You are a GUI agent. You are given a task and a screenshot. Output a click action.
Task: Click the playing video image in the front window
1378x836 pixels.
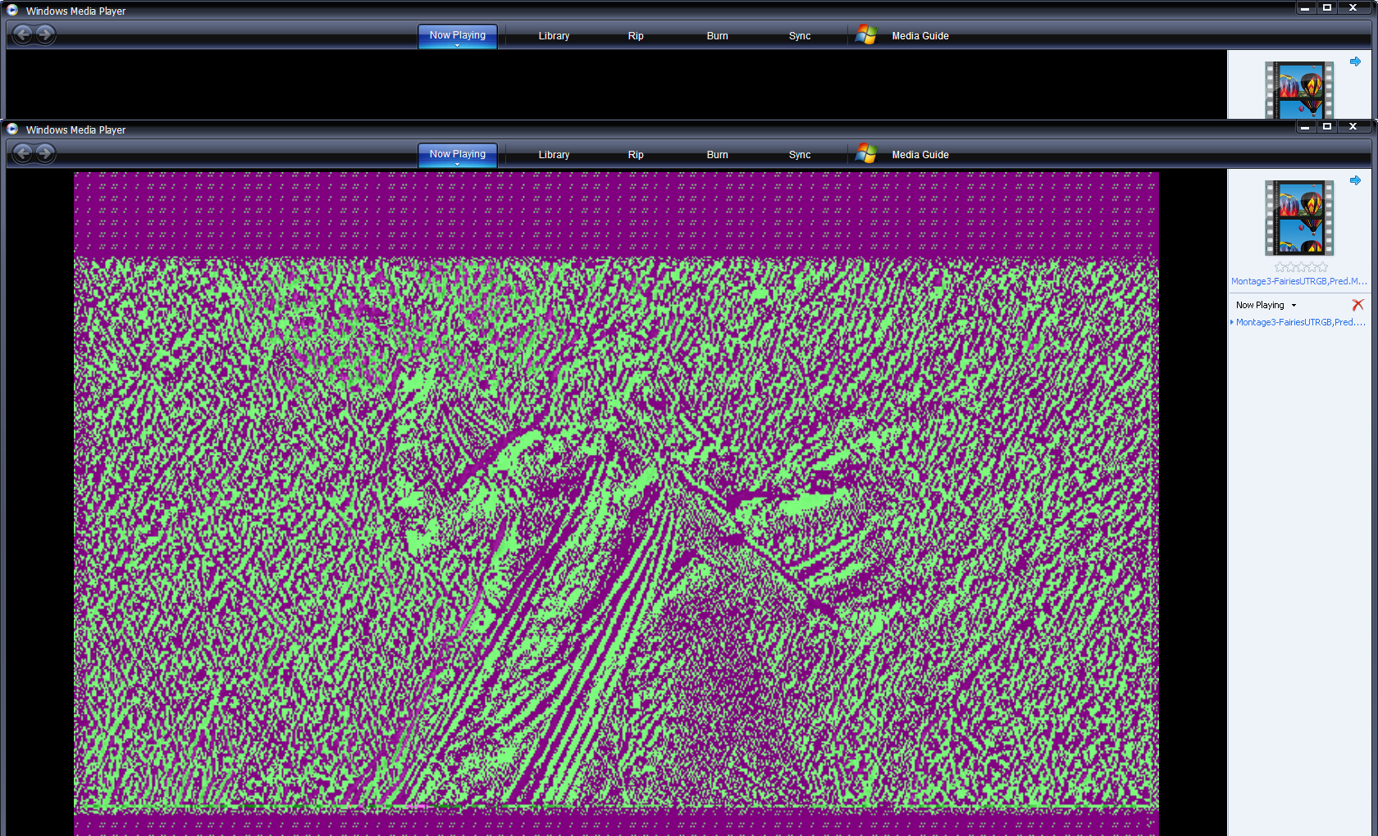(x=616, y=503)
